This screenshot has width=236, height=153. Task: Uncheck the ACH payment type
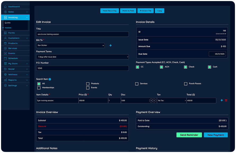pyautogui.click(x=161, y=67)
